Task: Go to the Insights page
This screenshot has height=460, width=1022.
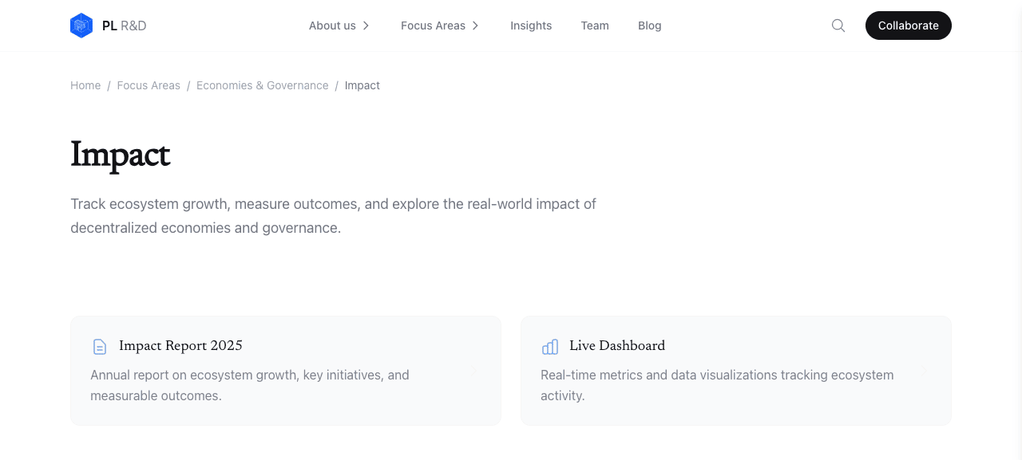Action: [531, 26]
